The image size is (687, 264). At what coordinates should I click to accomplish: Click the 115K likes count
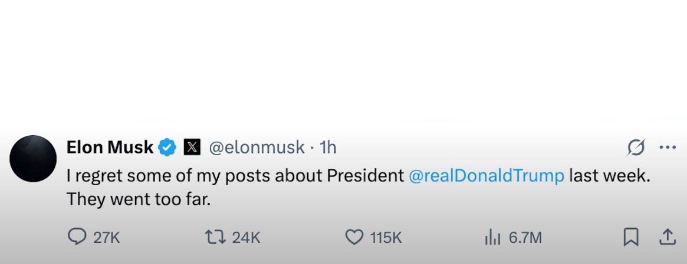point(386,238)
